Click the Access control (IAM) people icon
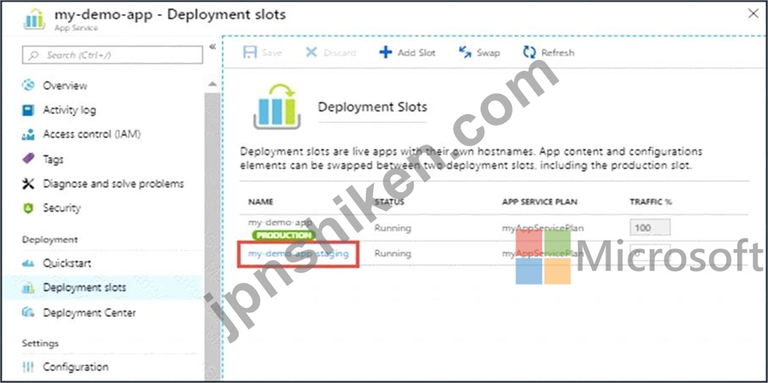The width and height of the screenshot is (768, 383). click(x=28, y=134)
